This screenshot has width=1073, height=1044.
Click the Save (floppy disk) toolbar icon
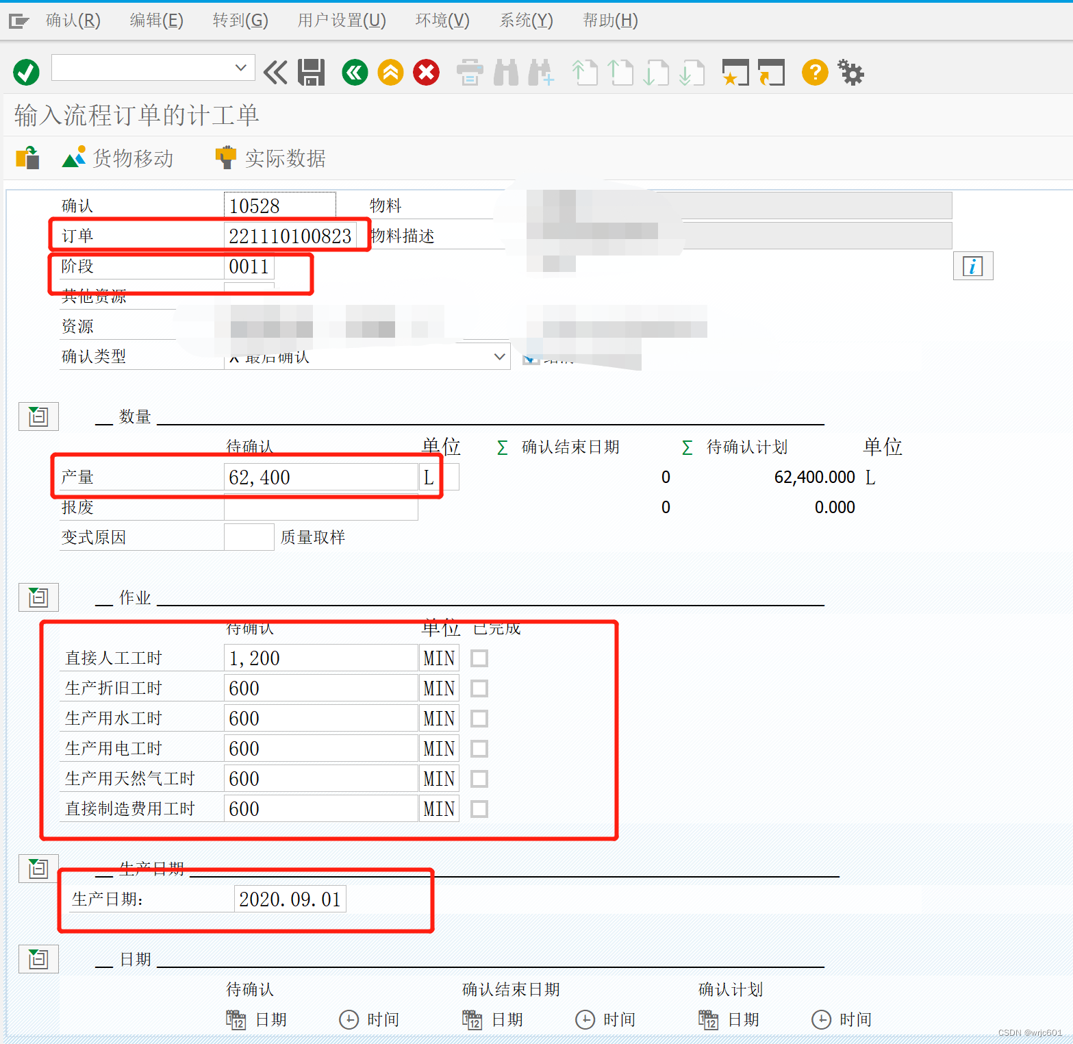(312, 72)
